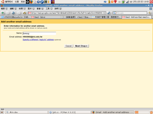Click the Go arrow next to address bar

[109, 13]
